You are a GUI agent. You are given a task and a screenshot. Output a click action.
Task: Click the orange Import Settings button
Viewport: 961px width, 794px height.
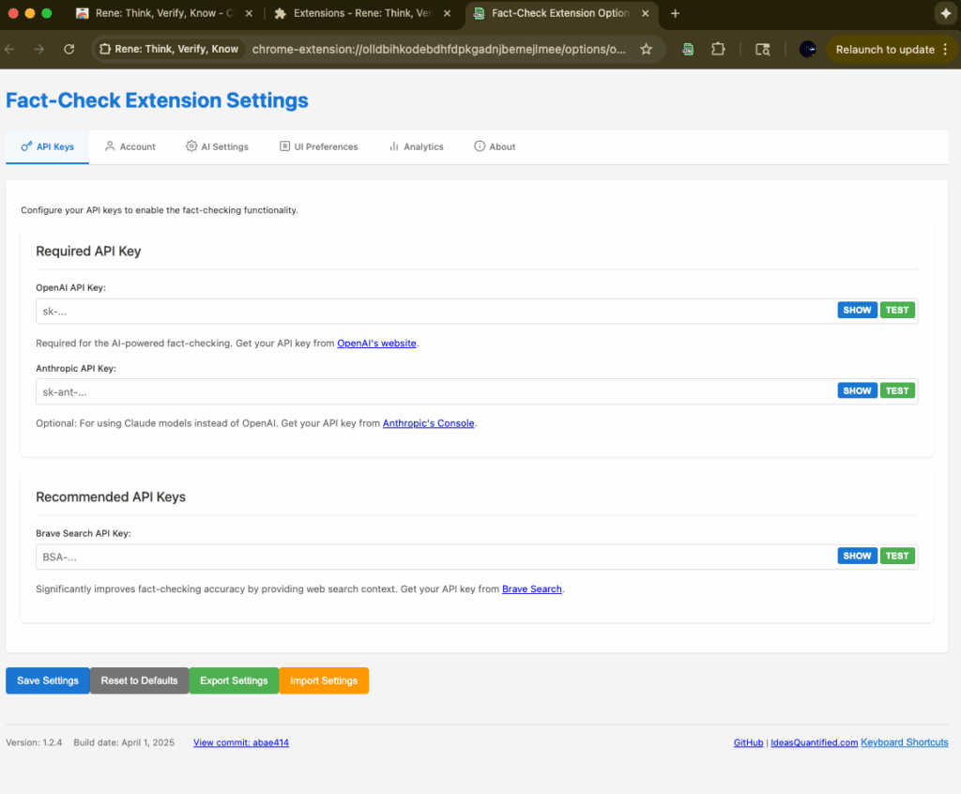324,680
